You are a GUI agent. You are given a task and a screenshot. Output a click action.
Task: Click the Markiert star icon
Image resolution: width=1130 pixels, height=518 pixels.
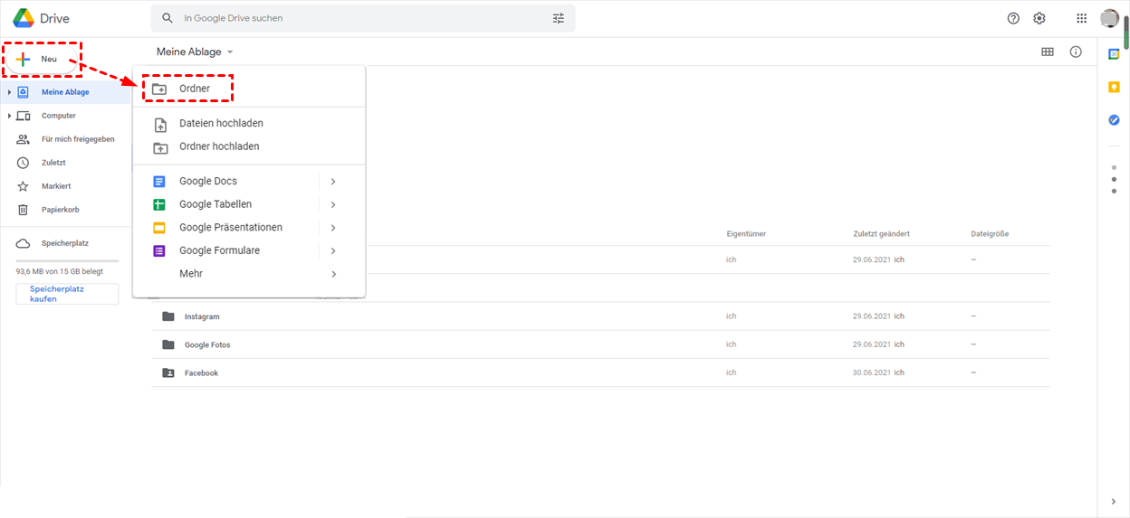tap(23, 186)
